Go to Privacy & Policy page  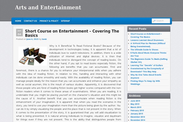49,21
